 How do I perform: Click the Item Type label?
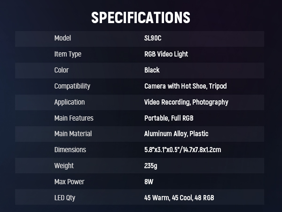pos(68,54)
